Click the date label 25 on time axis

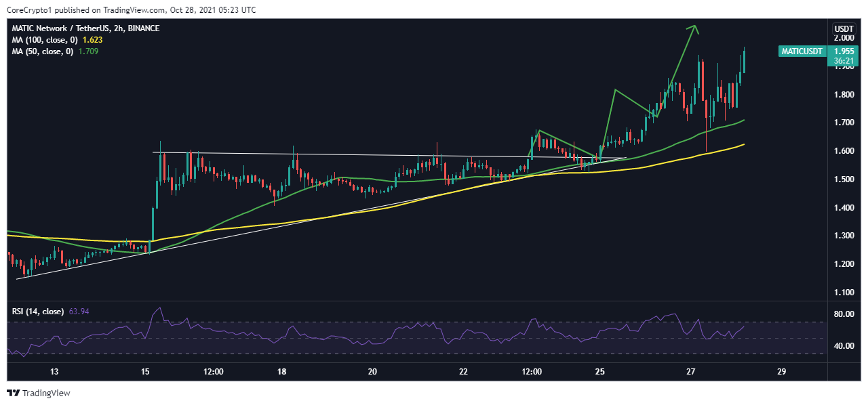coord(599,372)
